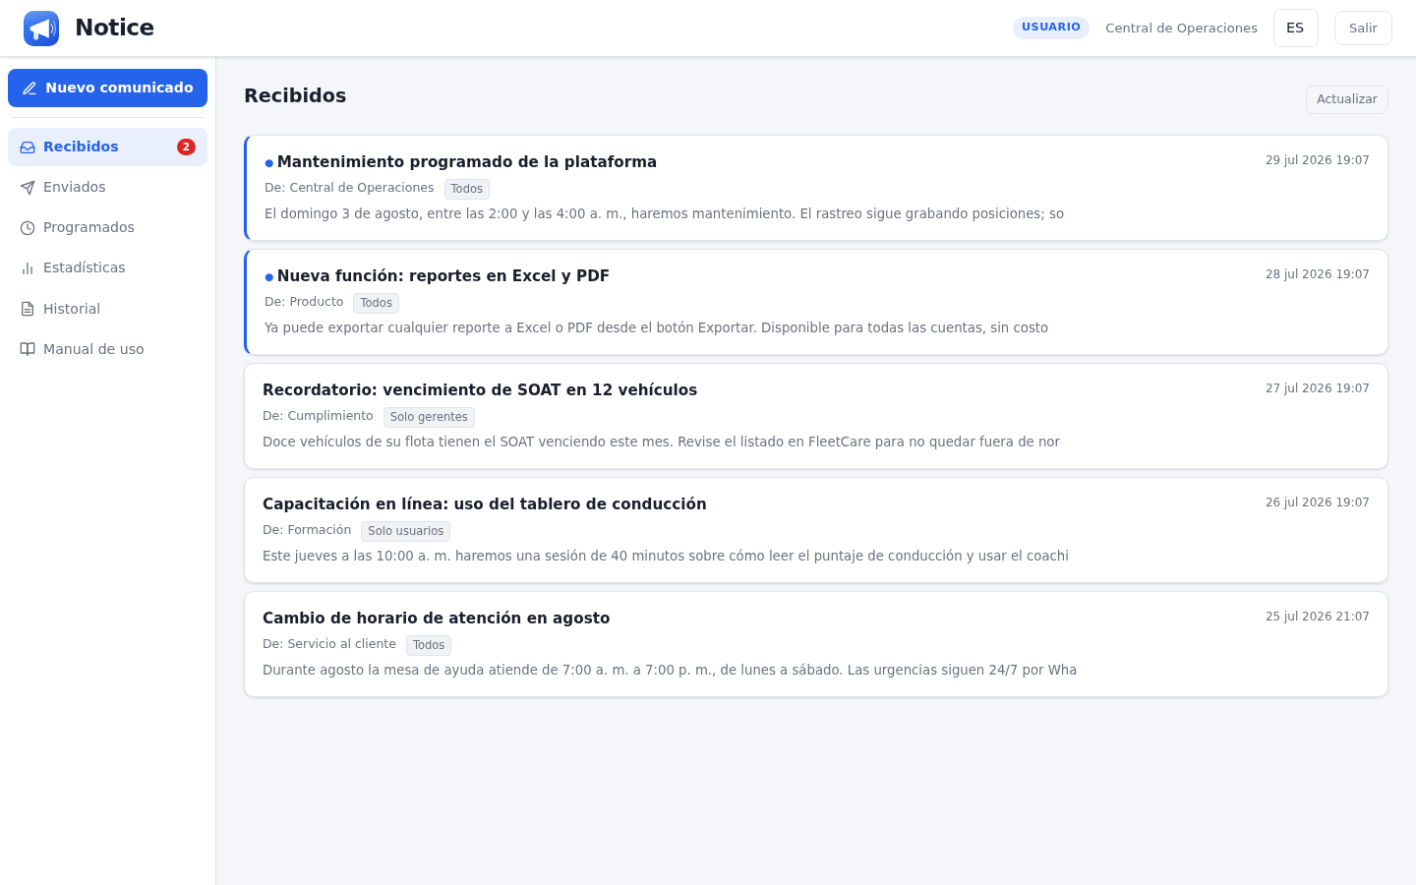Click the Enviados paper plane icon
The image size is (1416, 885).
coord(28,188)
